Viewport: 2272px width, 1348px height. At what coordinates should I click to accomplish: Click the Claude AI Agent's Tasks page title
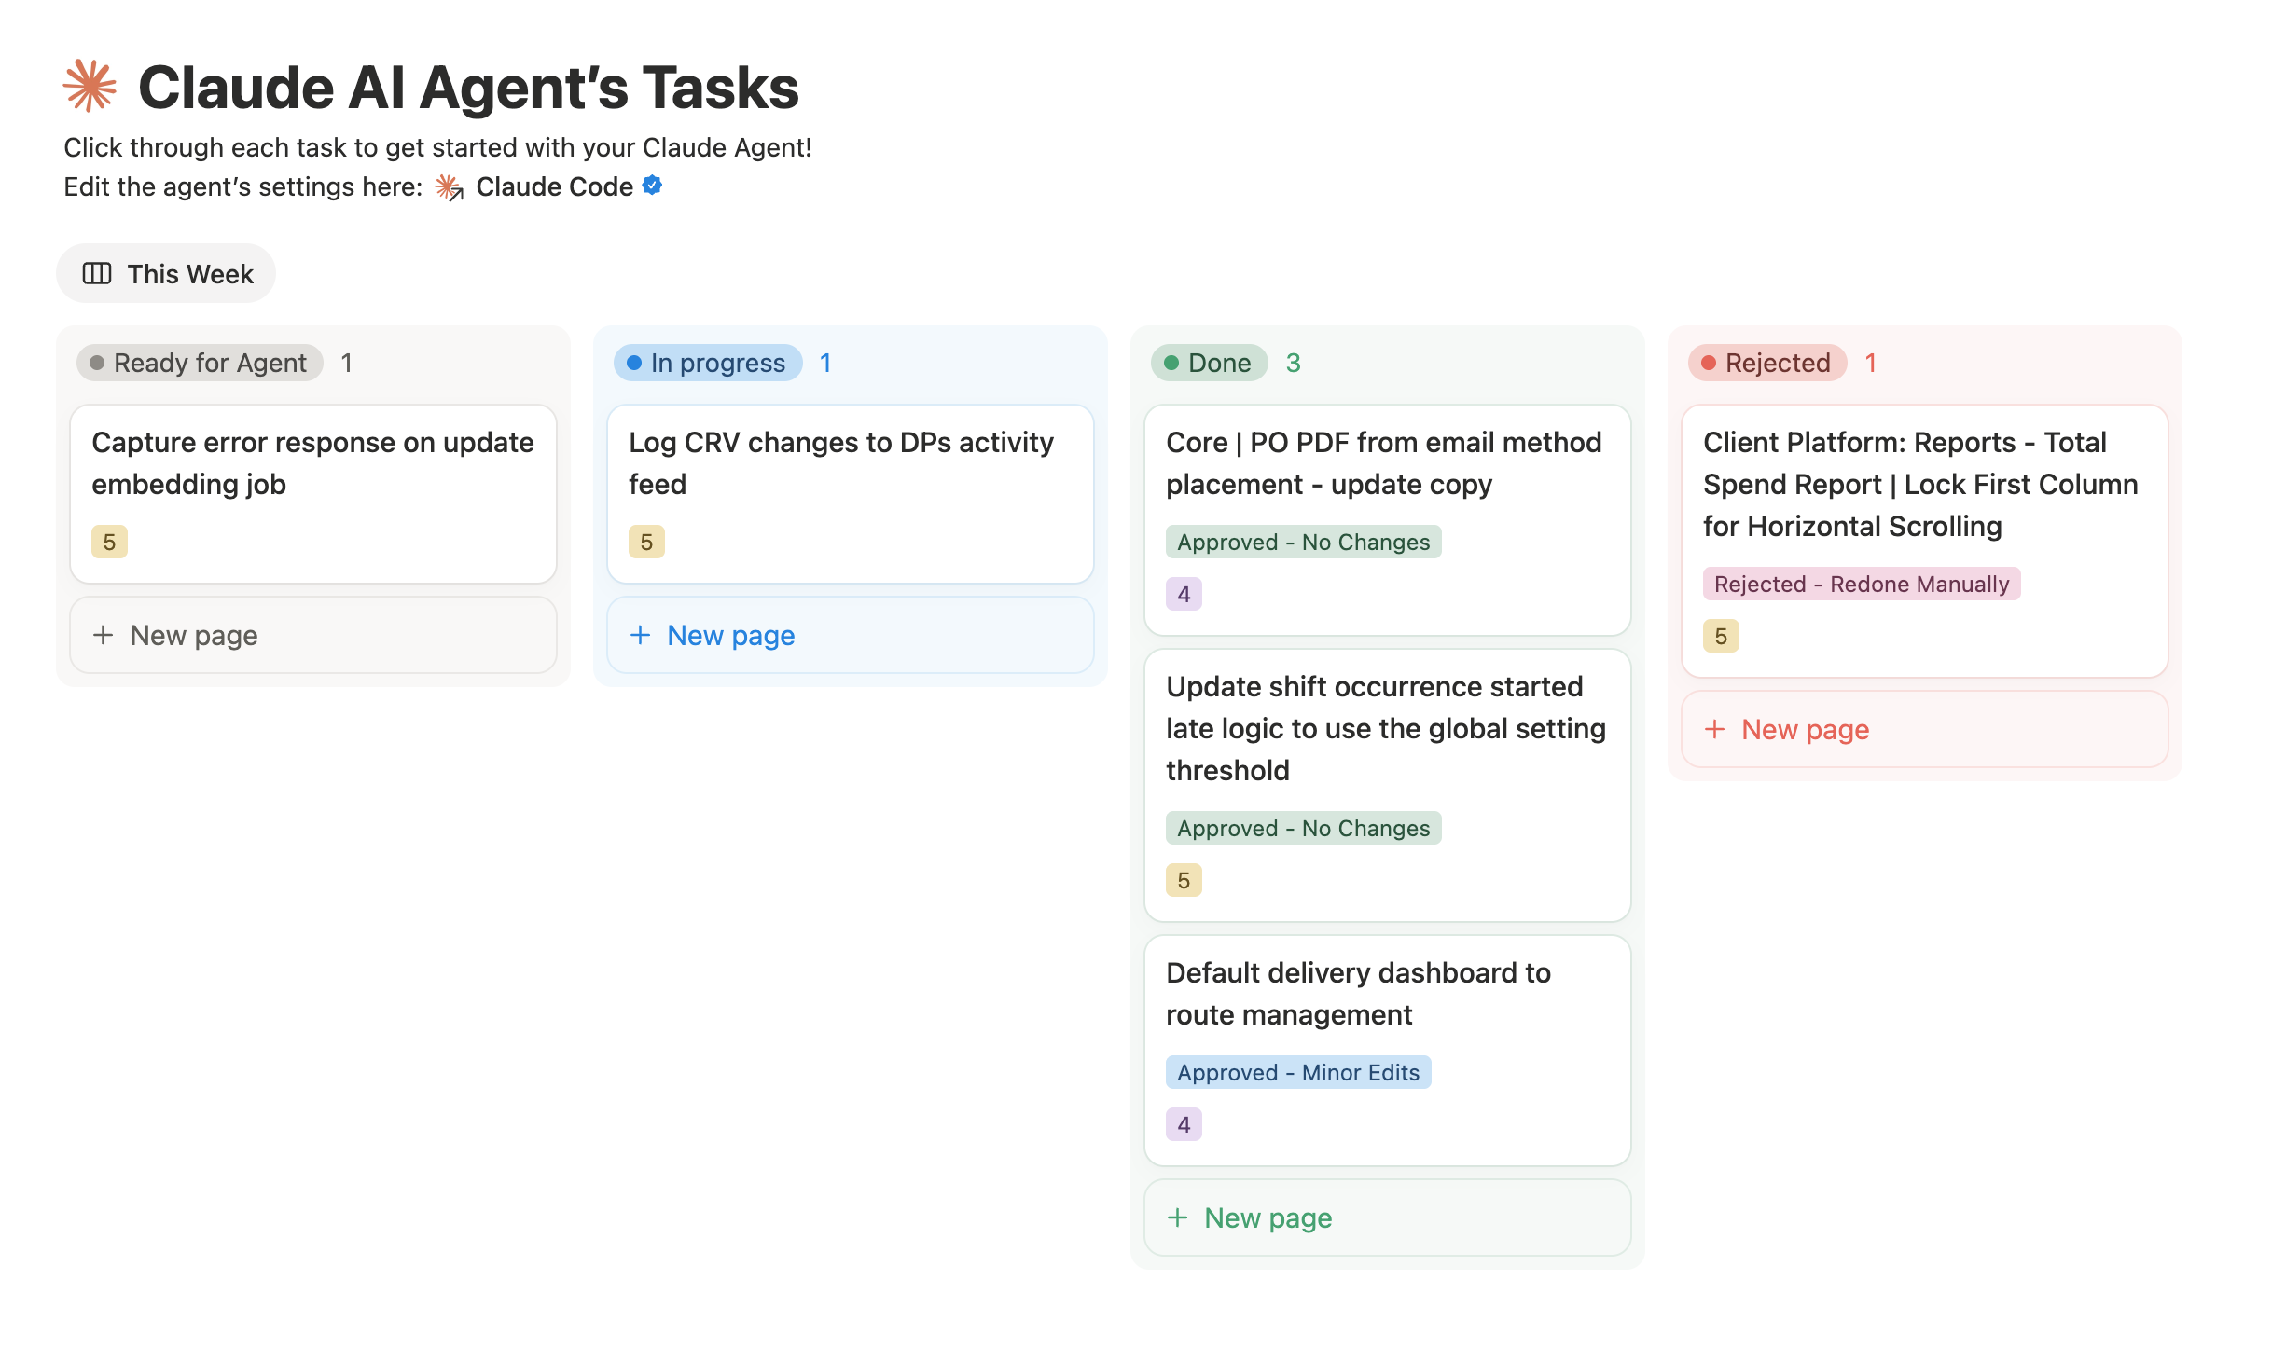point(468,87)
